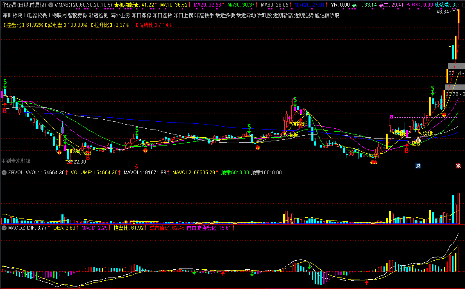465x289 pixels.
Task: Click the 【拉升比】-2.37% readout
Action: tap(110, 25)
